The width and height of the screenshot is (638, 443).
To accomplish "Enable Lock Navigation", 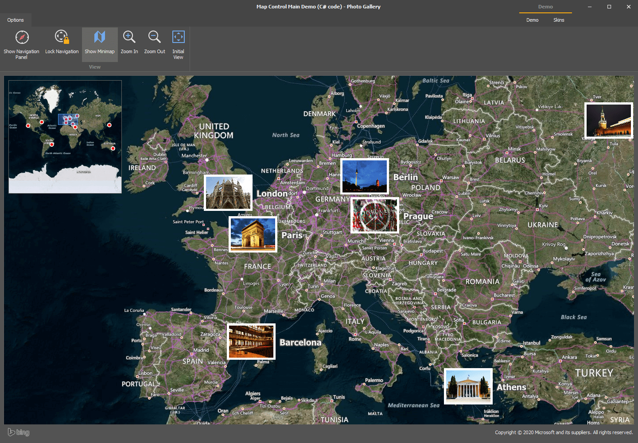I will click(x=62, y=44).
